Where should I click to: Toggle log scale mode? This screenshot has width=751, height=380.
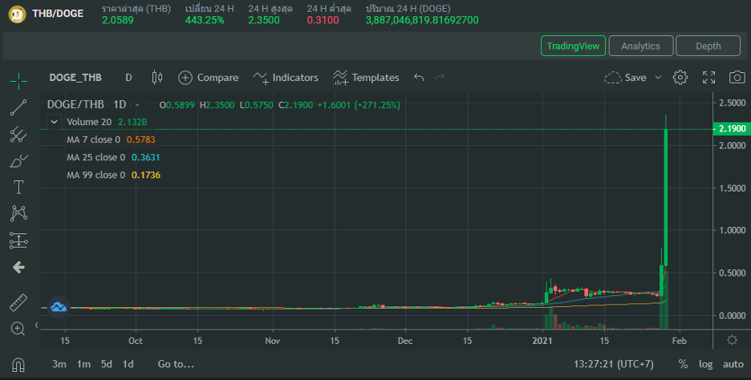tap(705, 364)
